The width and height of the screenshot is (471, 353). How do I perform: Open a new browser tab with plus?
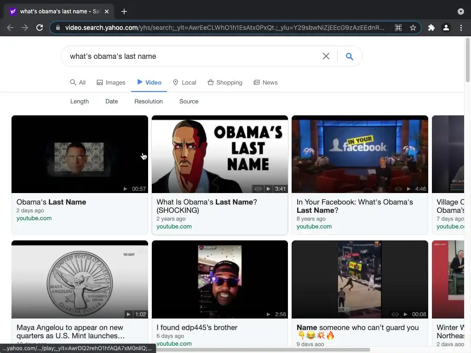coord(124,11)
